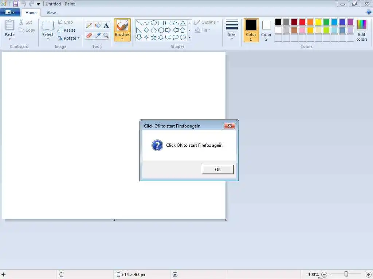Click the zoom slider handle

346,274
